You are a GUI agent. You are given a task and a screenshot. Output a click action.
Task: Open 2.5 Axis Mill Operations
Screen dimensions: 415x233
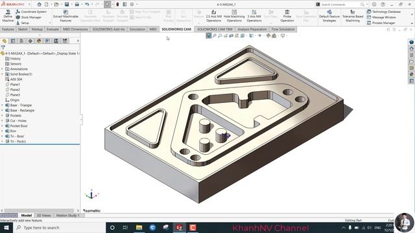click(213, 16)
